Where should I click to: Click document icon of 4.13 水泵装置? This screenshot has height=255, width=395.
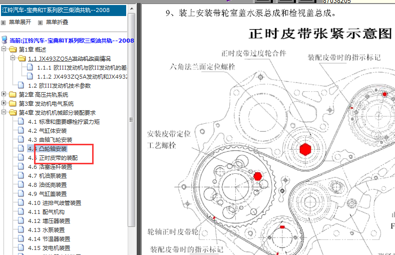click(21, 229)
